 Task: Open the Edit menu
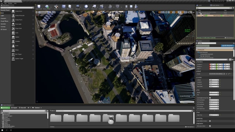coord(6,3)
